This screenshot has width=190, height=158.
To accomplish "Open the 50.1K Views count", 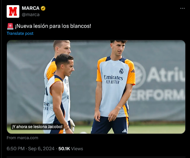I will [x=71, y=149].
